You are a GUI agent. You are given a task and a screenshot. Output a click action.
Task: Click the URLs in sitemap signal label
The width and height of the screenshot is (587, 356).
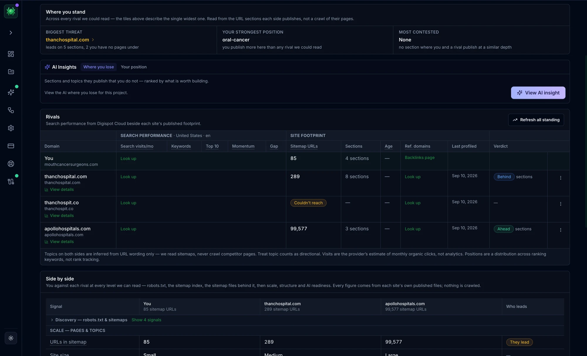68,342
